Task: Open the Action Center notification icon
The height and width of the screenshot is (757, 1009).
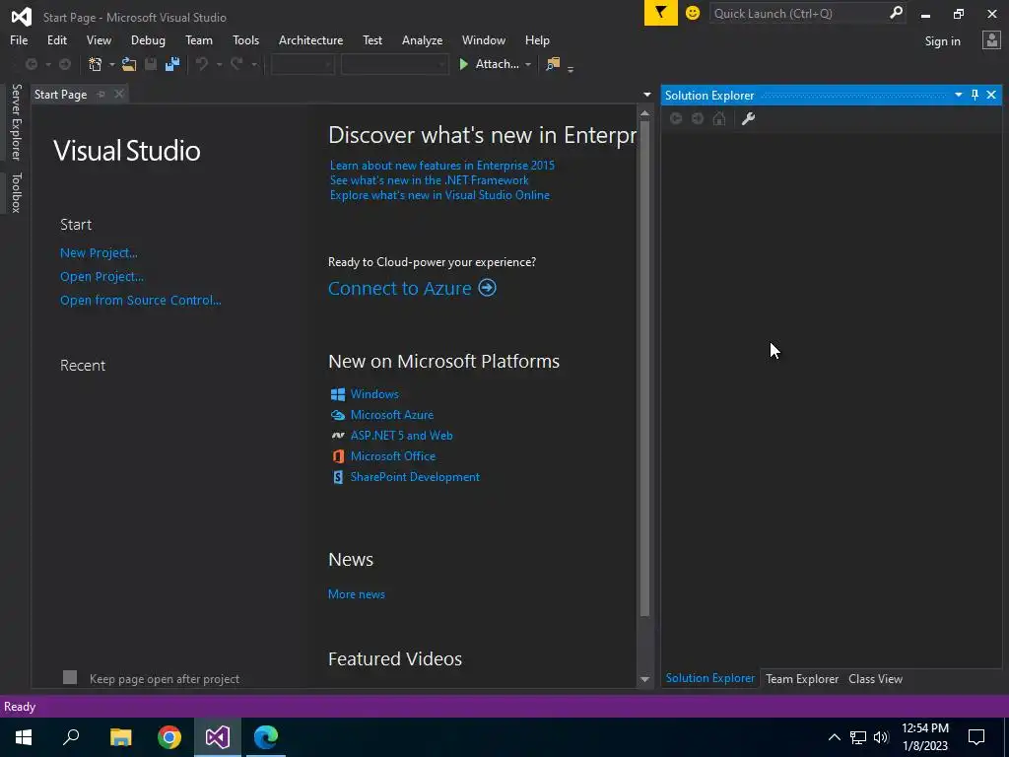Action: tap(976, 737)
